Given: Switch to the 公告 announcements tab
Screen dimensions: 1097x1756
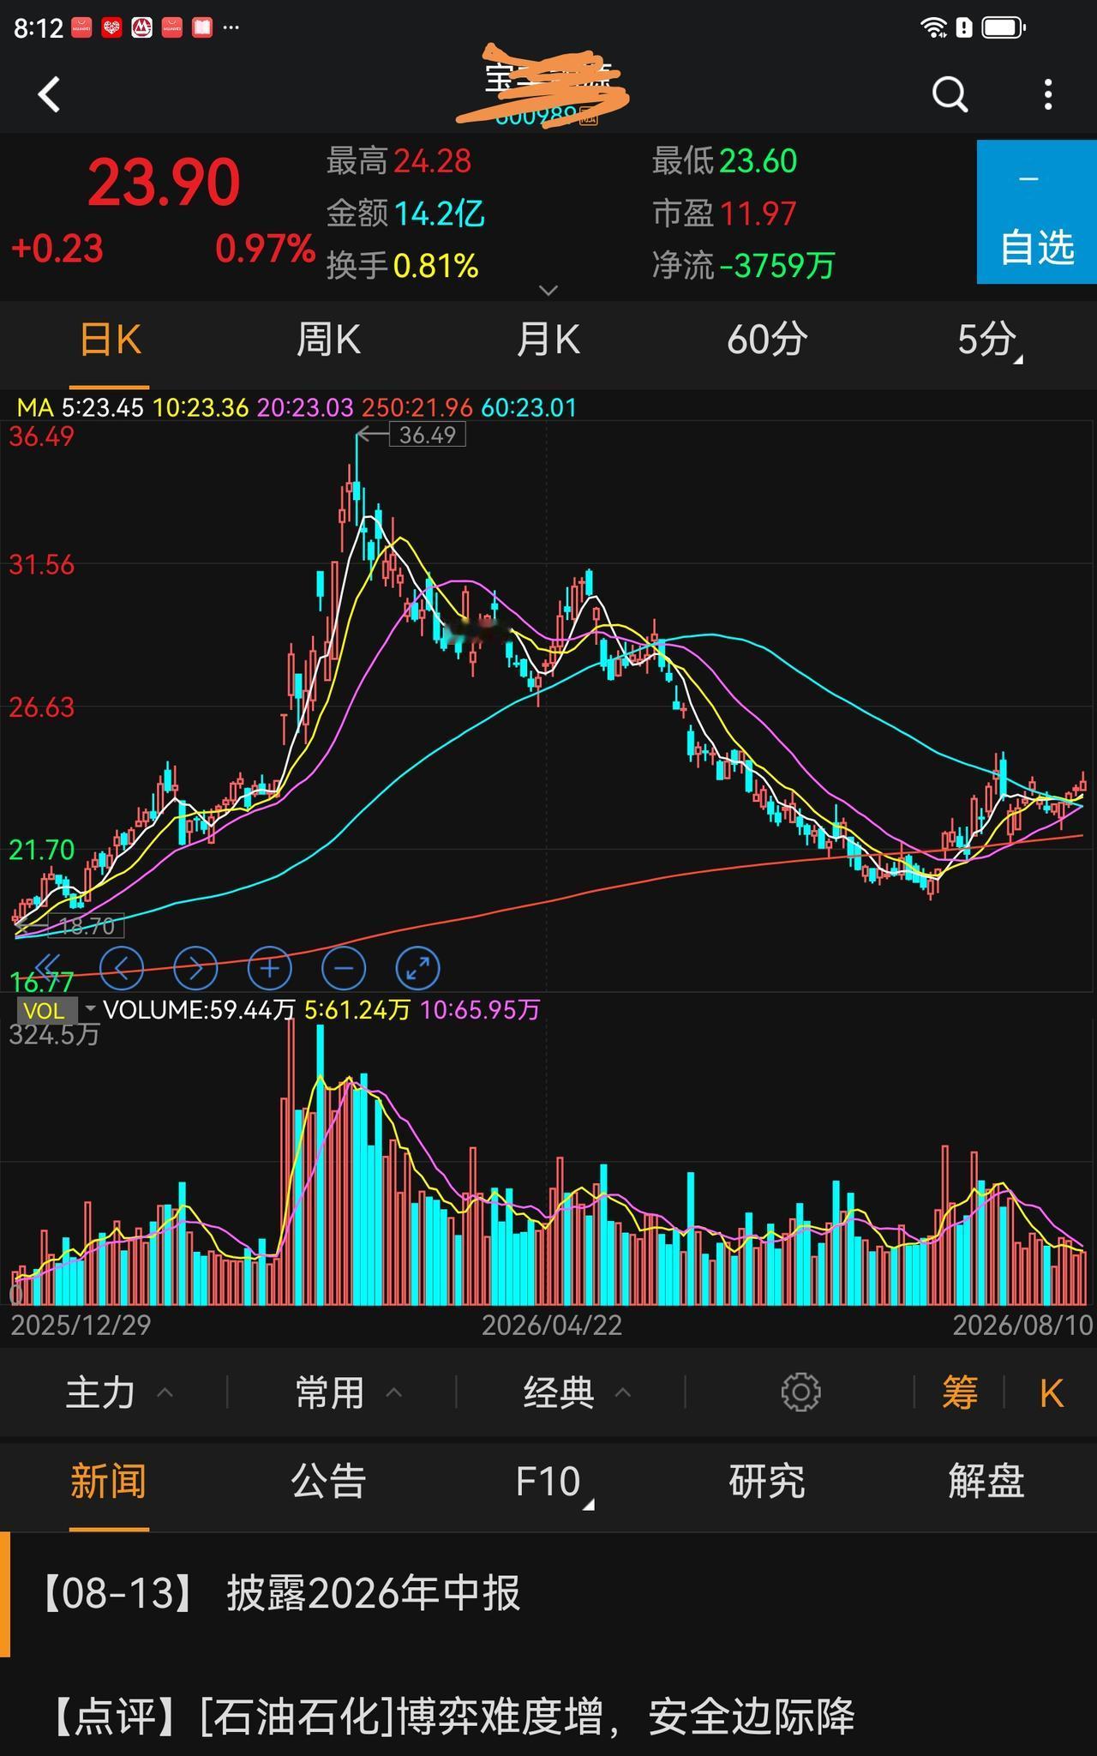Looking at the screenshot, I should click(x=328, y=1482).
